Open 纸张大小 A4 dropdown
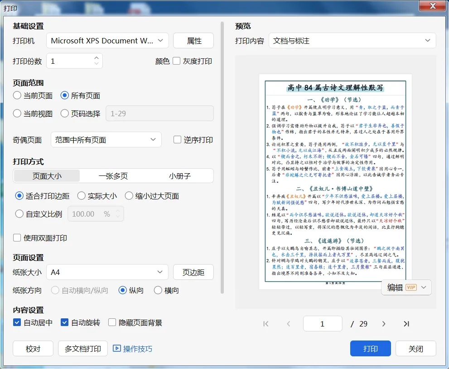 pyautogui.click(x=107, y=272)
